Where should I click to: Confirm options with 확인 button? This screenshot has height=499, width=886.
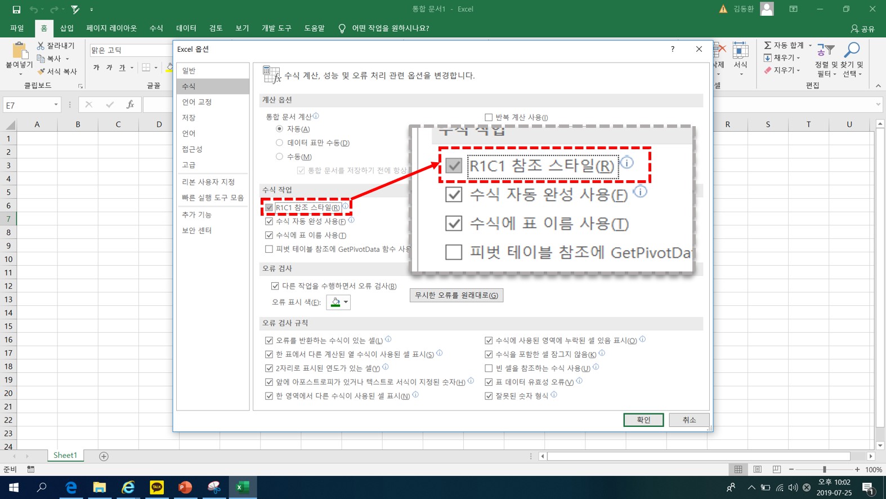(x=643, y=420)
